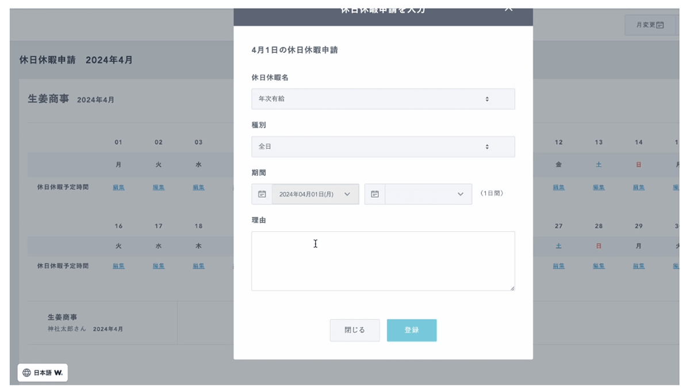
Task: Click the 種別 field label
Action: pyautogui.click(x=259, y=125)
